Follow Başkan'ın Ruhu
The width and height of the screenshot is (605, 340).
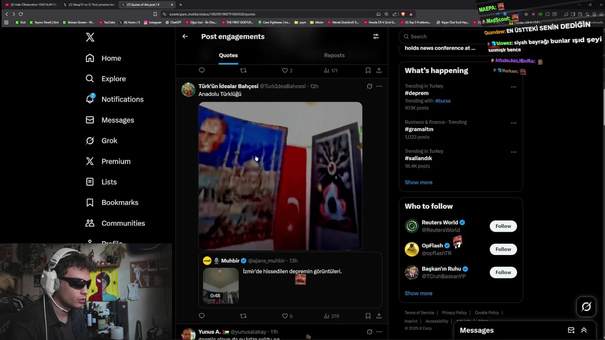pyautogui.click(x=503, y=272)
